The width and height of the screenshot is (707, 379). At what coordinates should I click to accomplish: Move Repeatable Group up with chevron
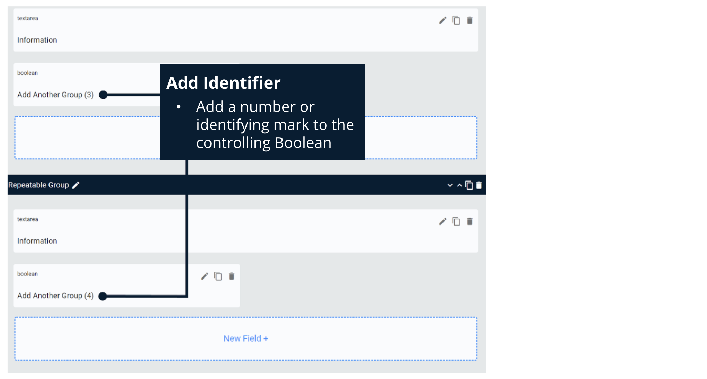[x=459, y=185]
